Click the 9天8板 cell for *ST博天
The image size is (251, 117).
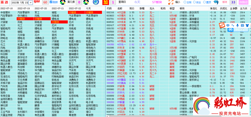point(173,15)
